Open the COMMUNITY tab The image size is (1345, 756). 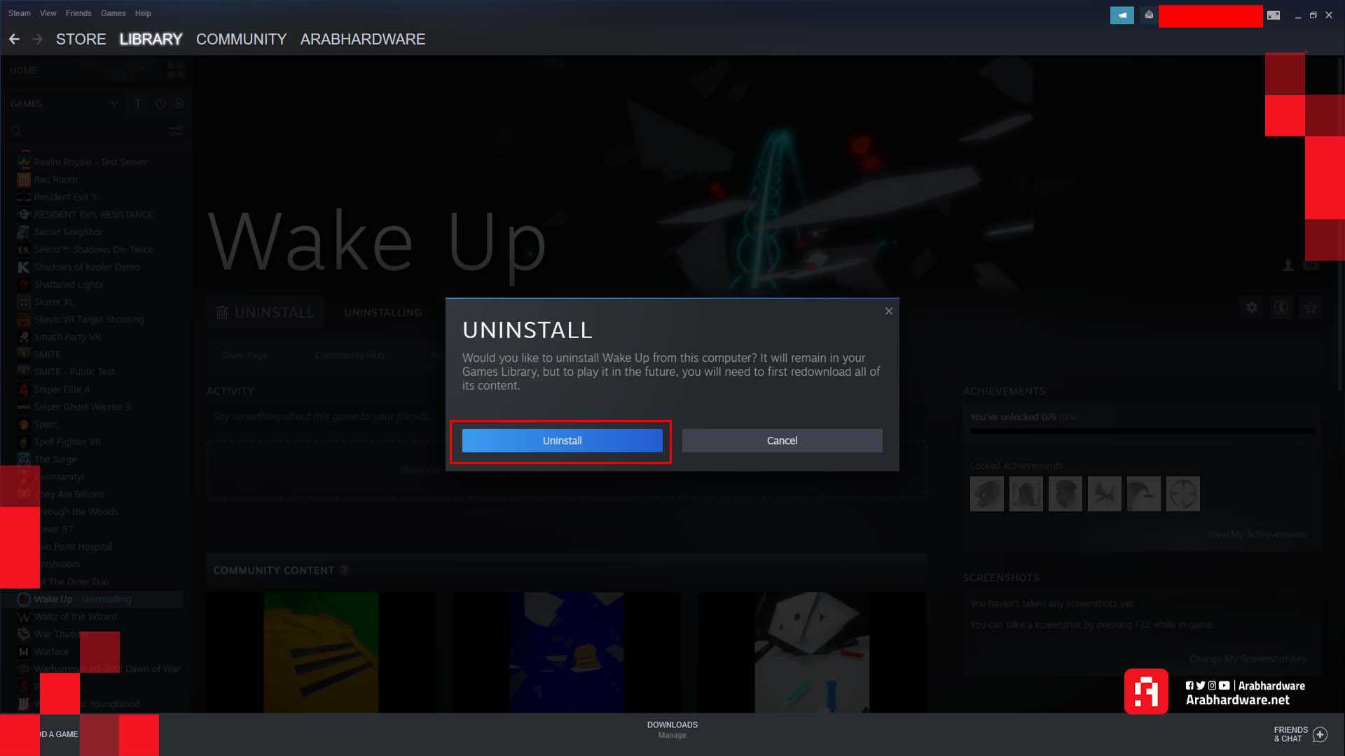click(x=241, y=39)
